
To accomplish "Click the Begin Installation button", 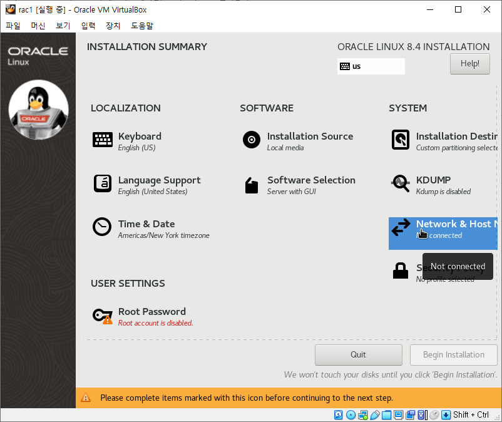I will click(453, 355).
